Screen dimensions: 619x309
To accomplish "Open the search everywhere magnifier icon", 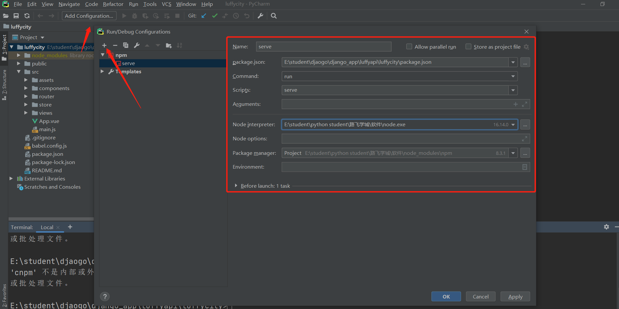I will click(273, 16).
